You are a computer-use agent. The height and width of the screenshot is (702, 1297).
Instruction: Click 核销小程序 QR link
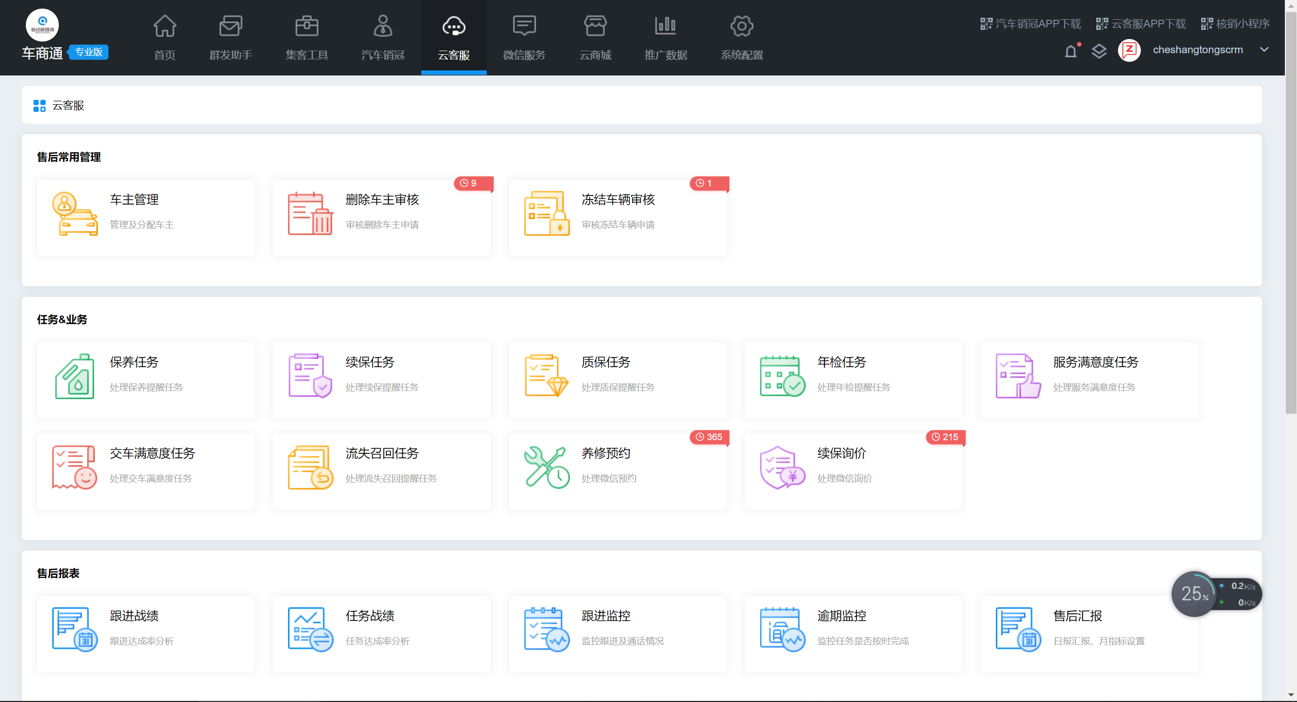tap(1235, 24)
